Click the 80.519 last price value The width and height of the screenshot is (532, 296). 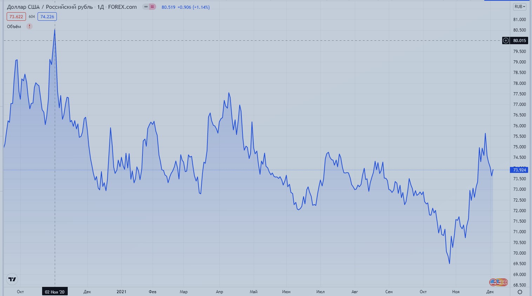(x=168, y=7)
